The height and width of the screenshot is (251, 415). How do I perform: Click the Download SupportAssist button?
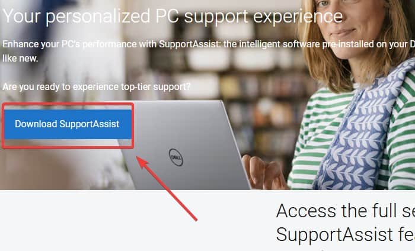[x=68, y=124]
